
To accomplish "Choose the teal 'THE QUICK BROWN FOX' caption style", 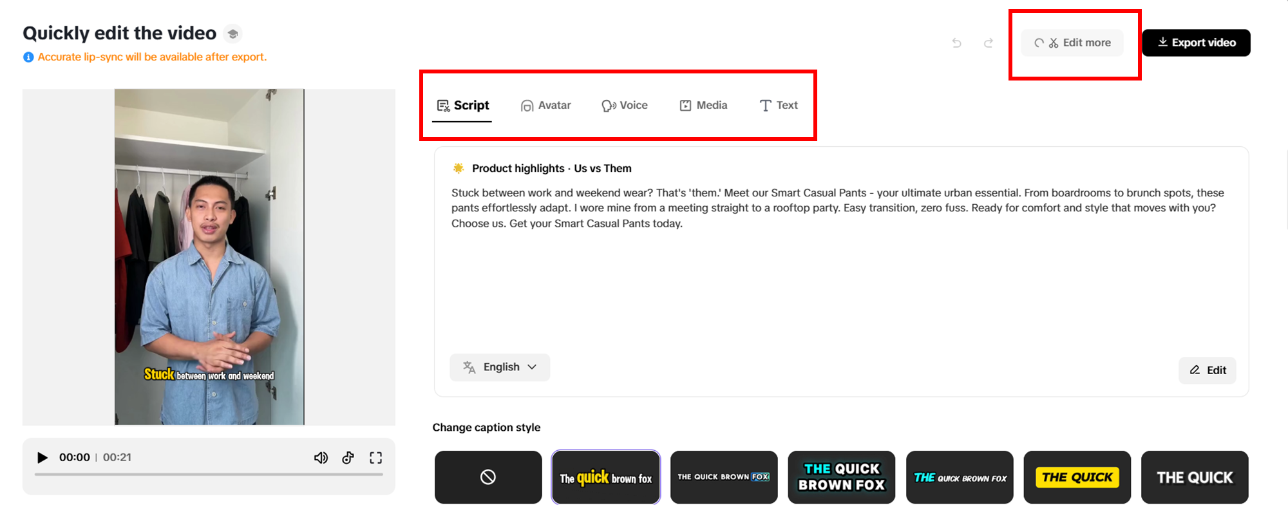I will click(841, 477).
